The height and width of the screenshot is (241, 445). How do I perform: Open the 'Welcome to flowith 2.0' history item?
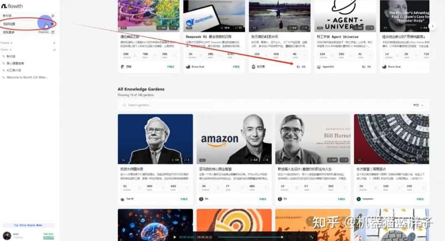tap(27, 77)
